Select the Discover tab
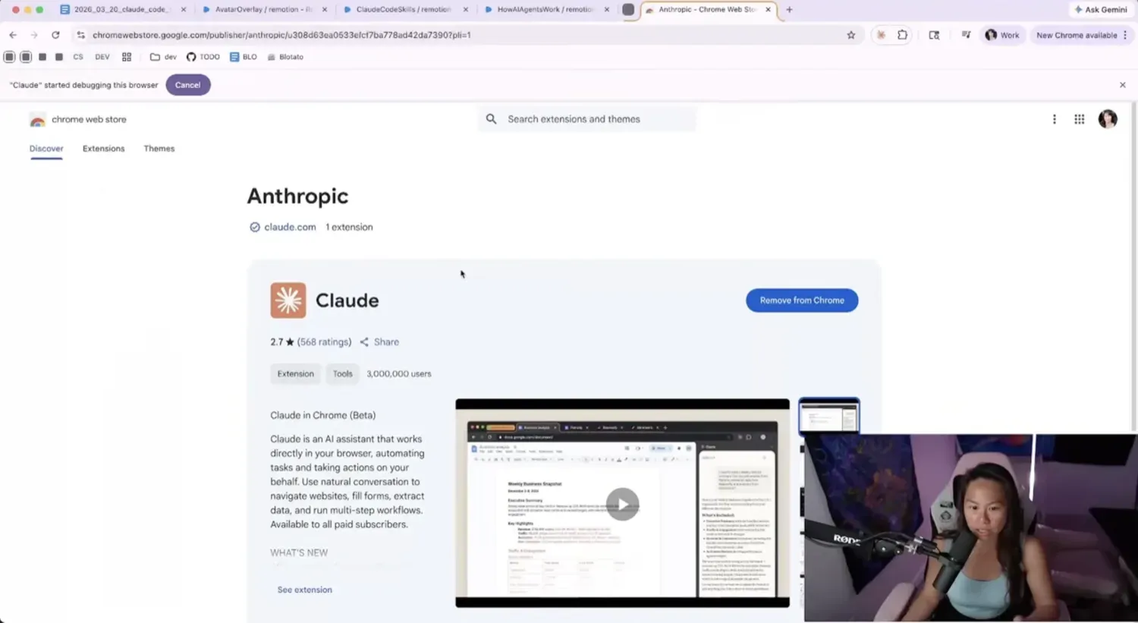Viewport: 1138px width, 623px height. tap(46, 149)
